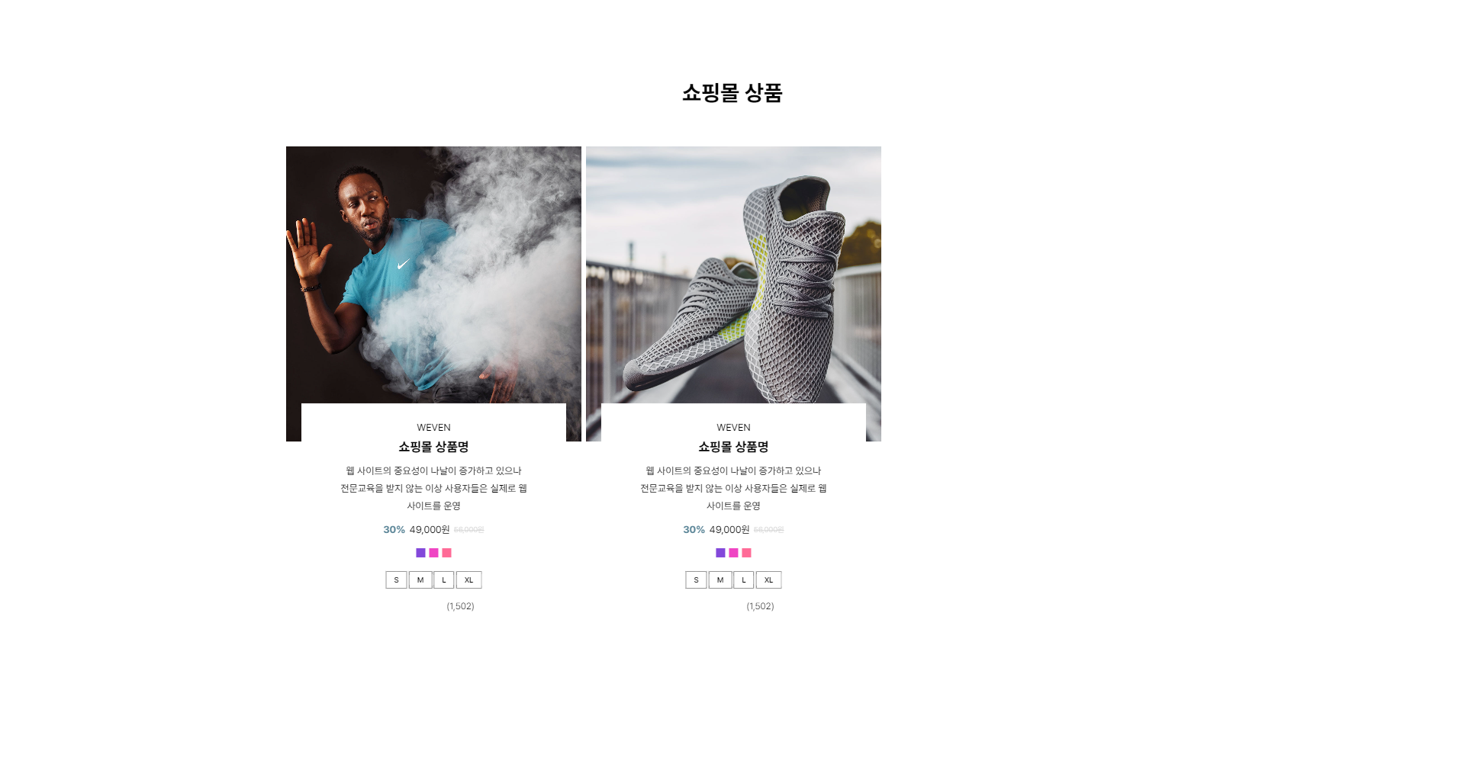The width and height of the screenshot is (1465, 761).
Task: Select size M on the sneakers product
Action: 720,580
